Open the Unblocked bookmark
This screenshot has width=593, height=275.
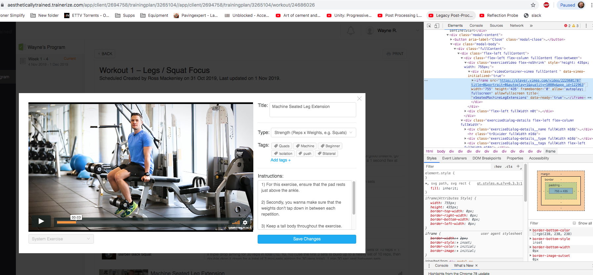(247, 16)
